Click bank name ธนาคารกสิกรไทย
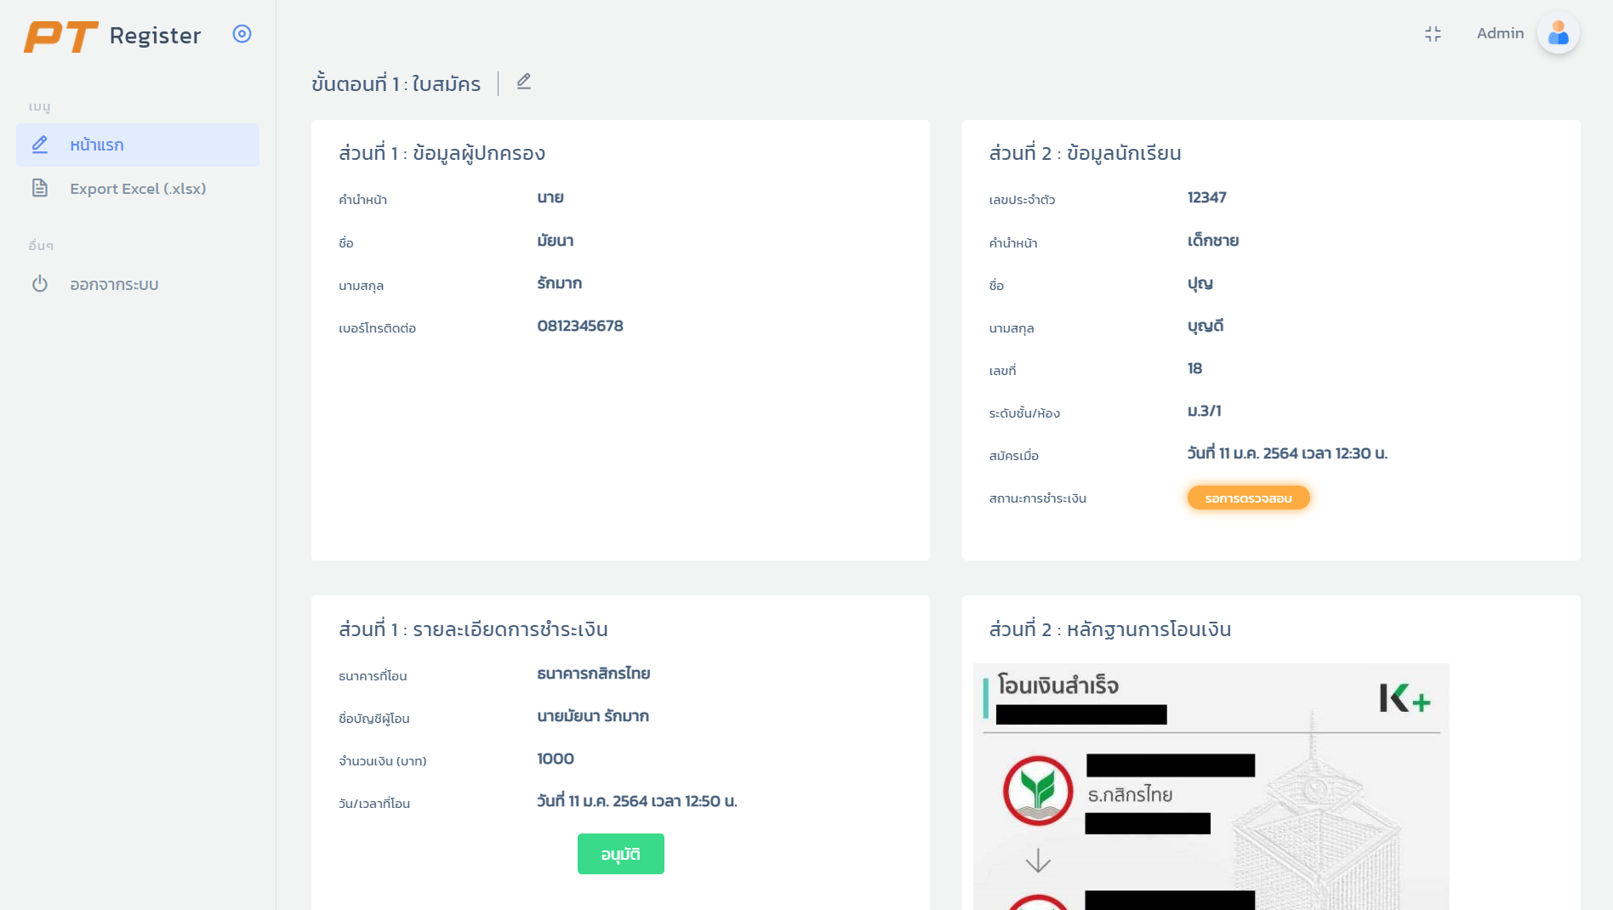This screenshot has width=1613, height=910. click(594, 674)
